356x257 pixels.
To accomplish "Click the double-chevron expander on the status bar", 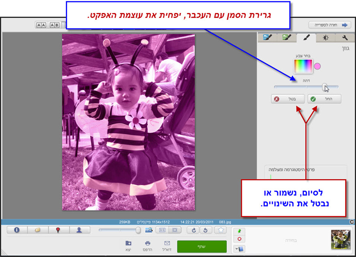I will tap(351, 222).
